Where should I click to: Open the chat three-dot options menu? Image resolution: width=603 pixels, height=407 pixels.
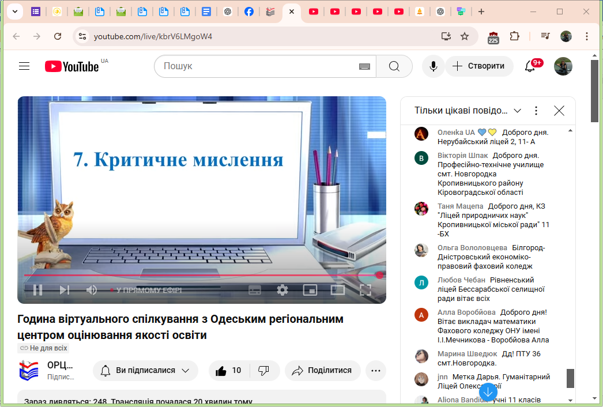pyautogui.click(x=536, y=111)
